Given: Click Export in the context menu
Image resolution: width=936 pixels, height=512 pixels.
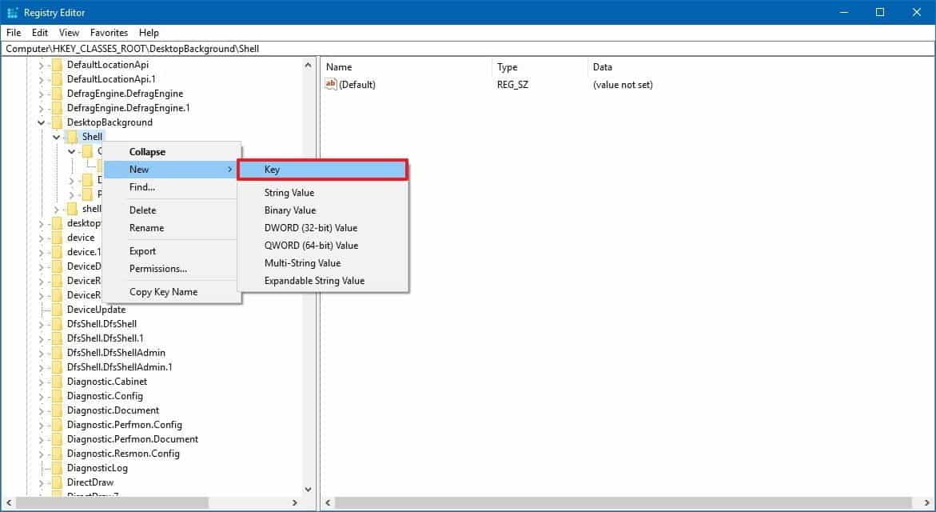Looking at the screenshot, I should point(172,251).
